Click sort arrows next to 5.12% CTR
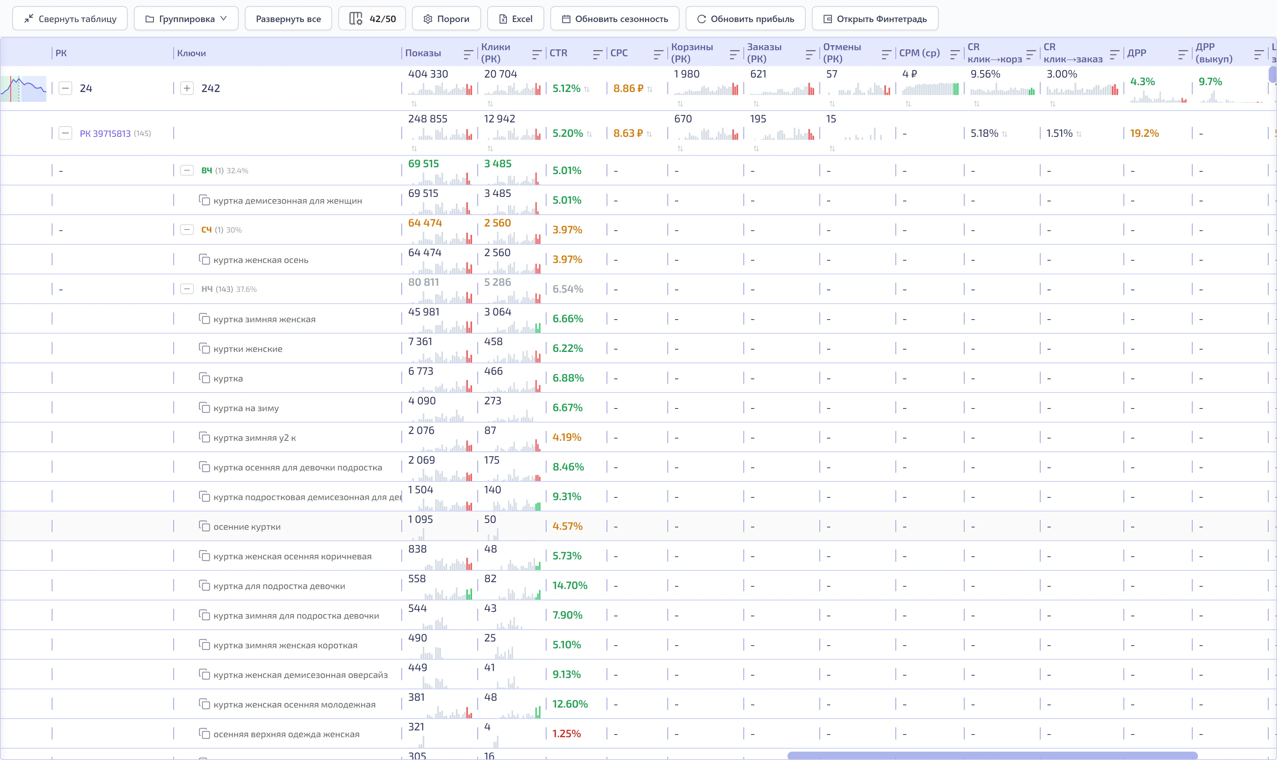The height and width of the screenshot is (760, 1277). [x=586, y=89]
